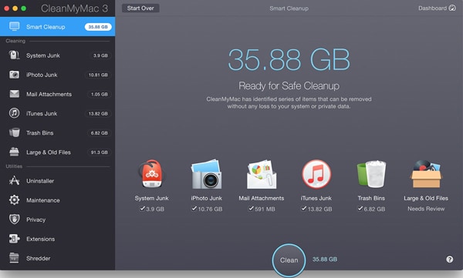Click the Privacy label in sidebar

[x=36, y=220]
